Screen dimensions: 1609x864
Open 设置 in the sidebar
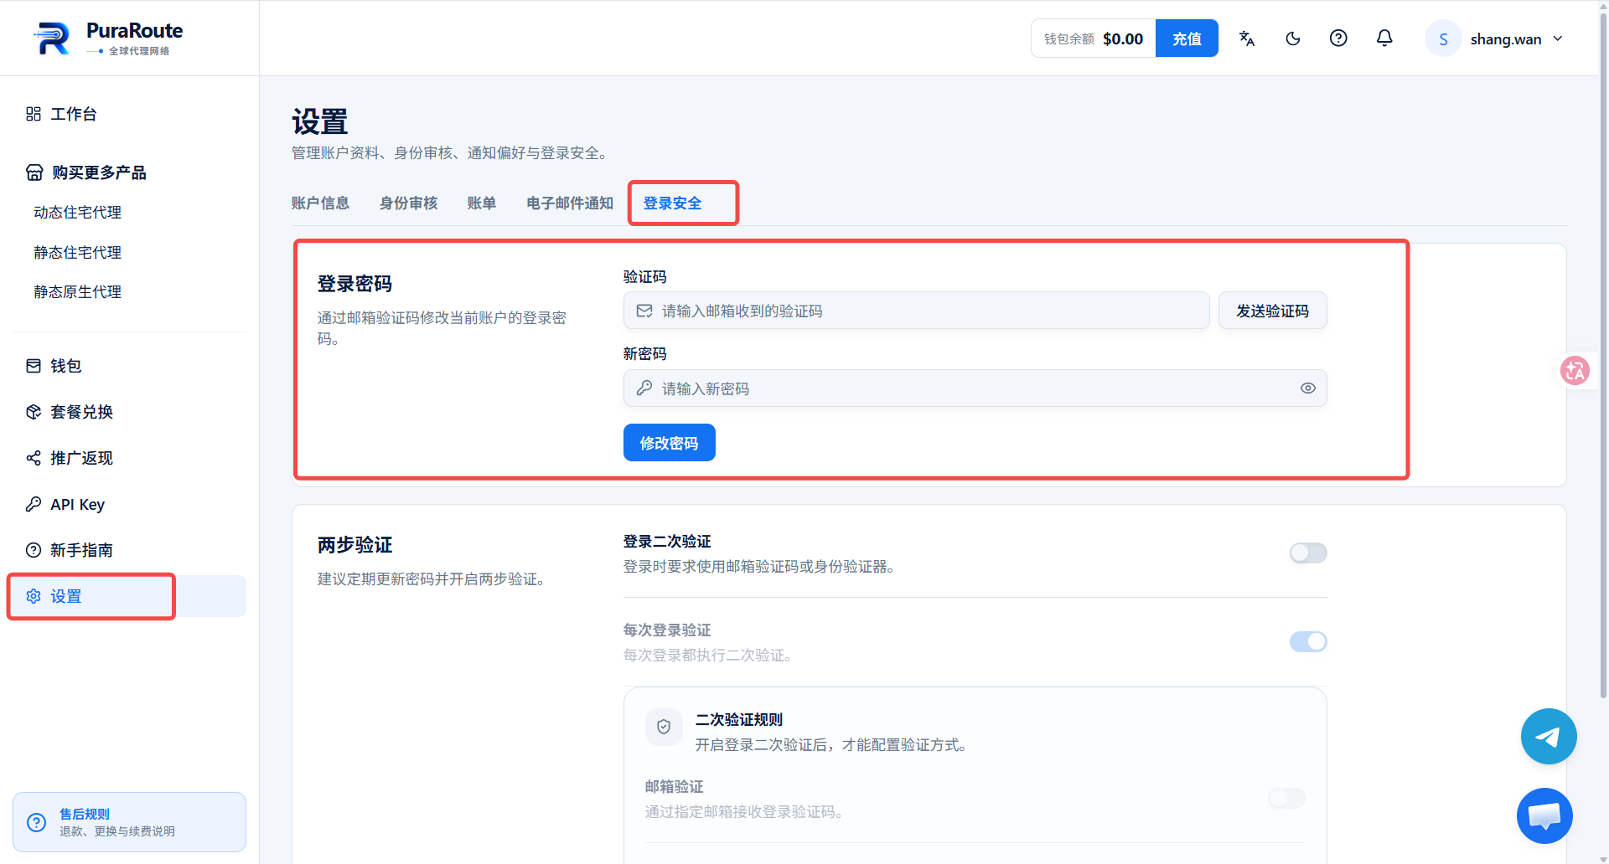(129, 596)
